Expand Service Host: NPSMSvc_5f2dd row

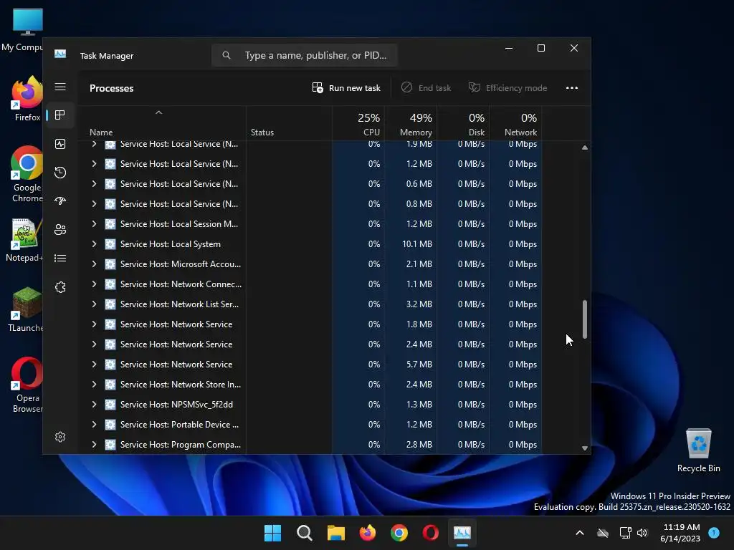tap(94, 405)
